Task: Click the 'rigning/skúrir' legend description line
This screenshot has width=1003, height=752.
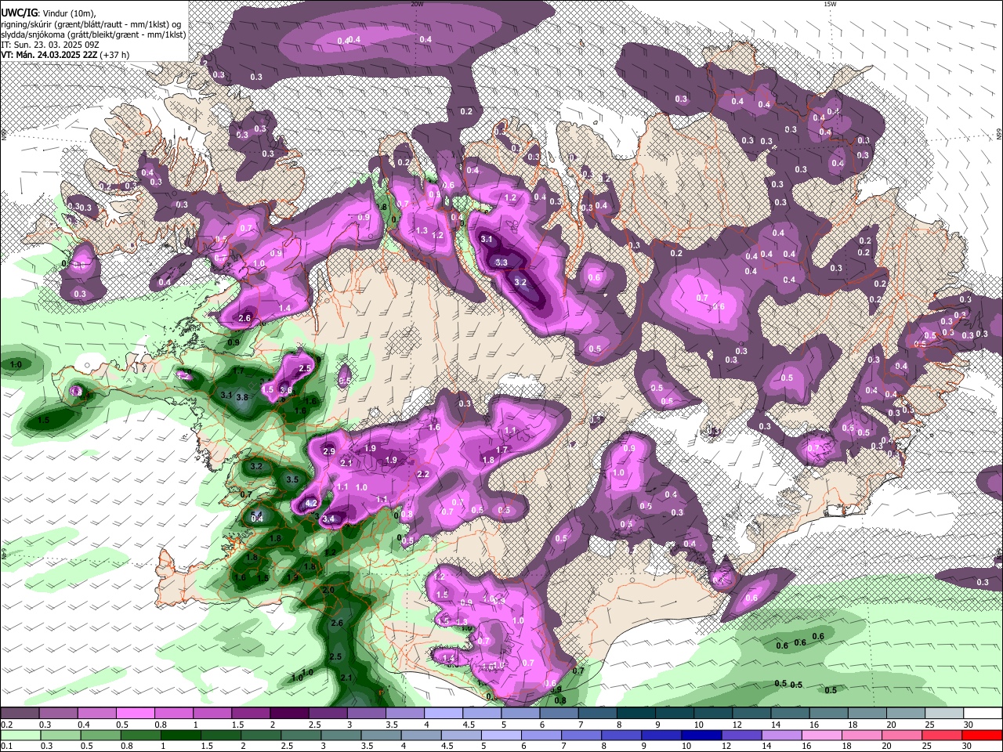Action: click(x=91, y=24)
